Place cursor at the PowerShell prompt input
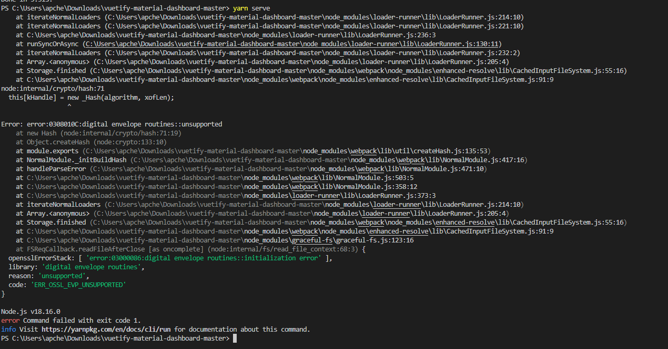 (x=235, y=338)
